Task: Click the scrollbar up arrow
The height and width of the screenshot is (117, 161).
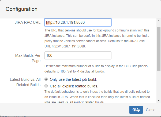Action: (159, 21)
